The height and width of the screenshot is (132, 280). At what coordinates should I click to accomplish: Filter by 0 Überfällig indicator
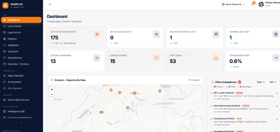click(x=244, y=87)
